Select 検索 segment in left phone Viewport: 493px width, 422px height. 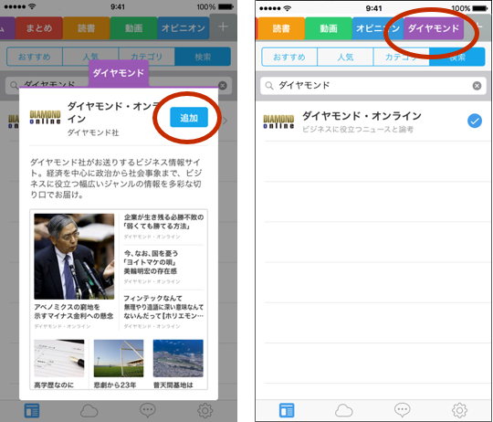pos(203,57)
